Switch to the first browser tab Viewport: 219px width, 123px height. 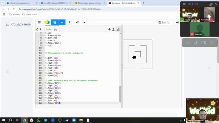[22, 3]
